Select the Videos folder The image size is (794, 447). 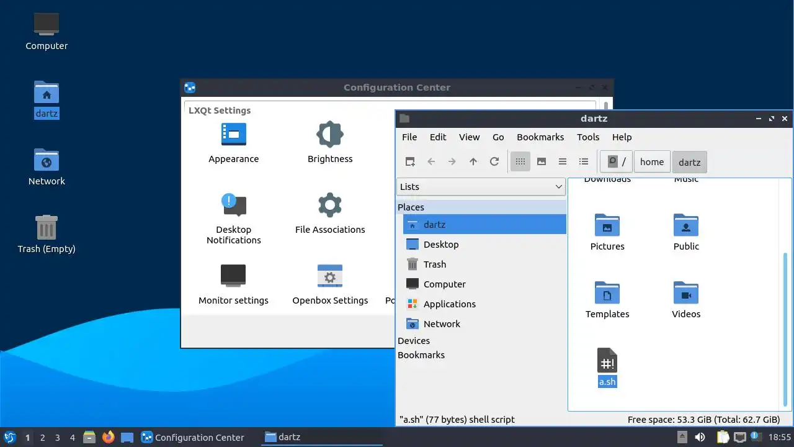(686, 299)
